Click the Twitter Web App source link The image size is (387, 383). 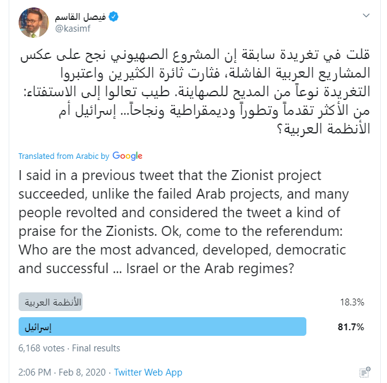point(148,372)
